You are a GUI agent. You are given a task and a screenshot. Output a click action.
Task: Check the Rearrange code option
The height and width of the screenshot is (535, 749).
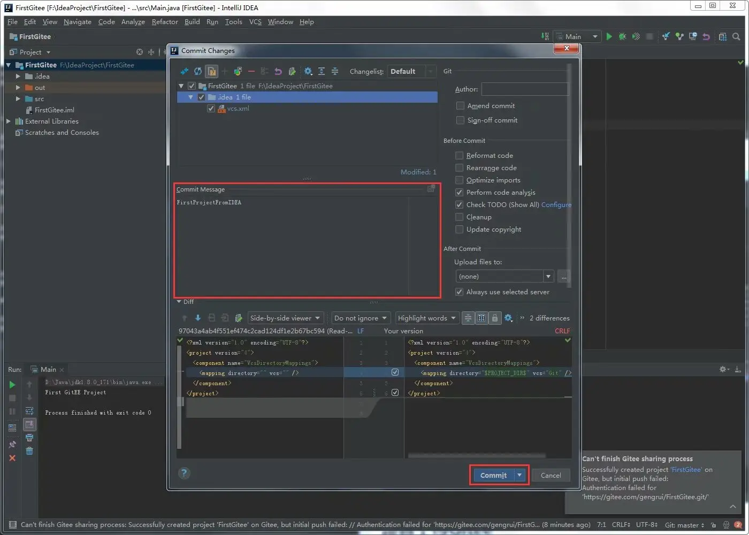click(x=459, y=168)
